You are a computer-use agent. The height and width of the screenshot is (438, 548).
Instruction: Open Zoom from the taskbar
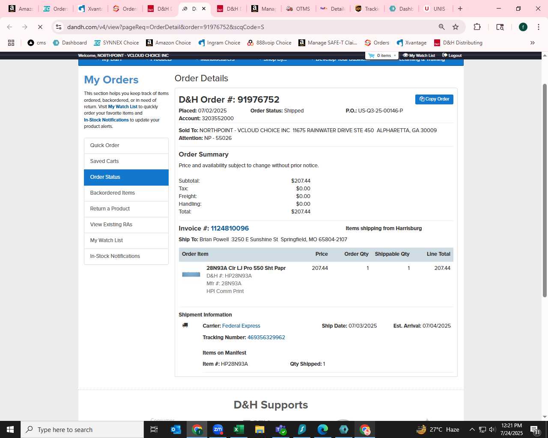(218, 429)
